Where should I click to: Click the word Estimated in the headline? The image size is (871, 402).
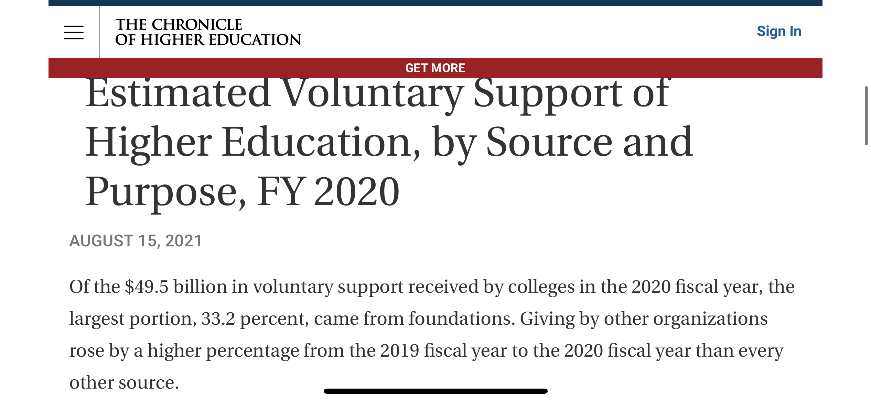[178, 93]
